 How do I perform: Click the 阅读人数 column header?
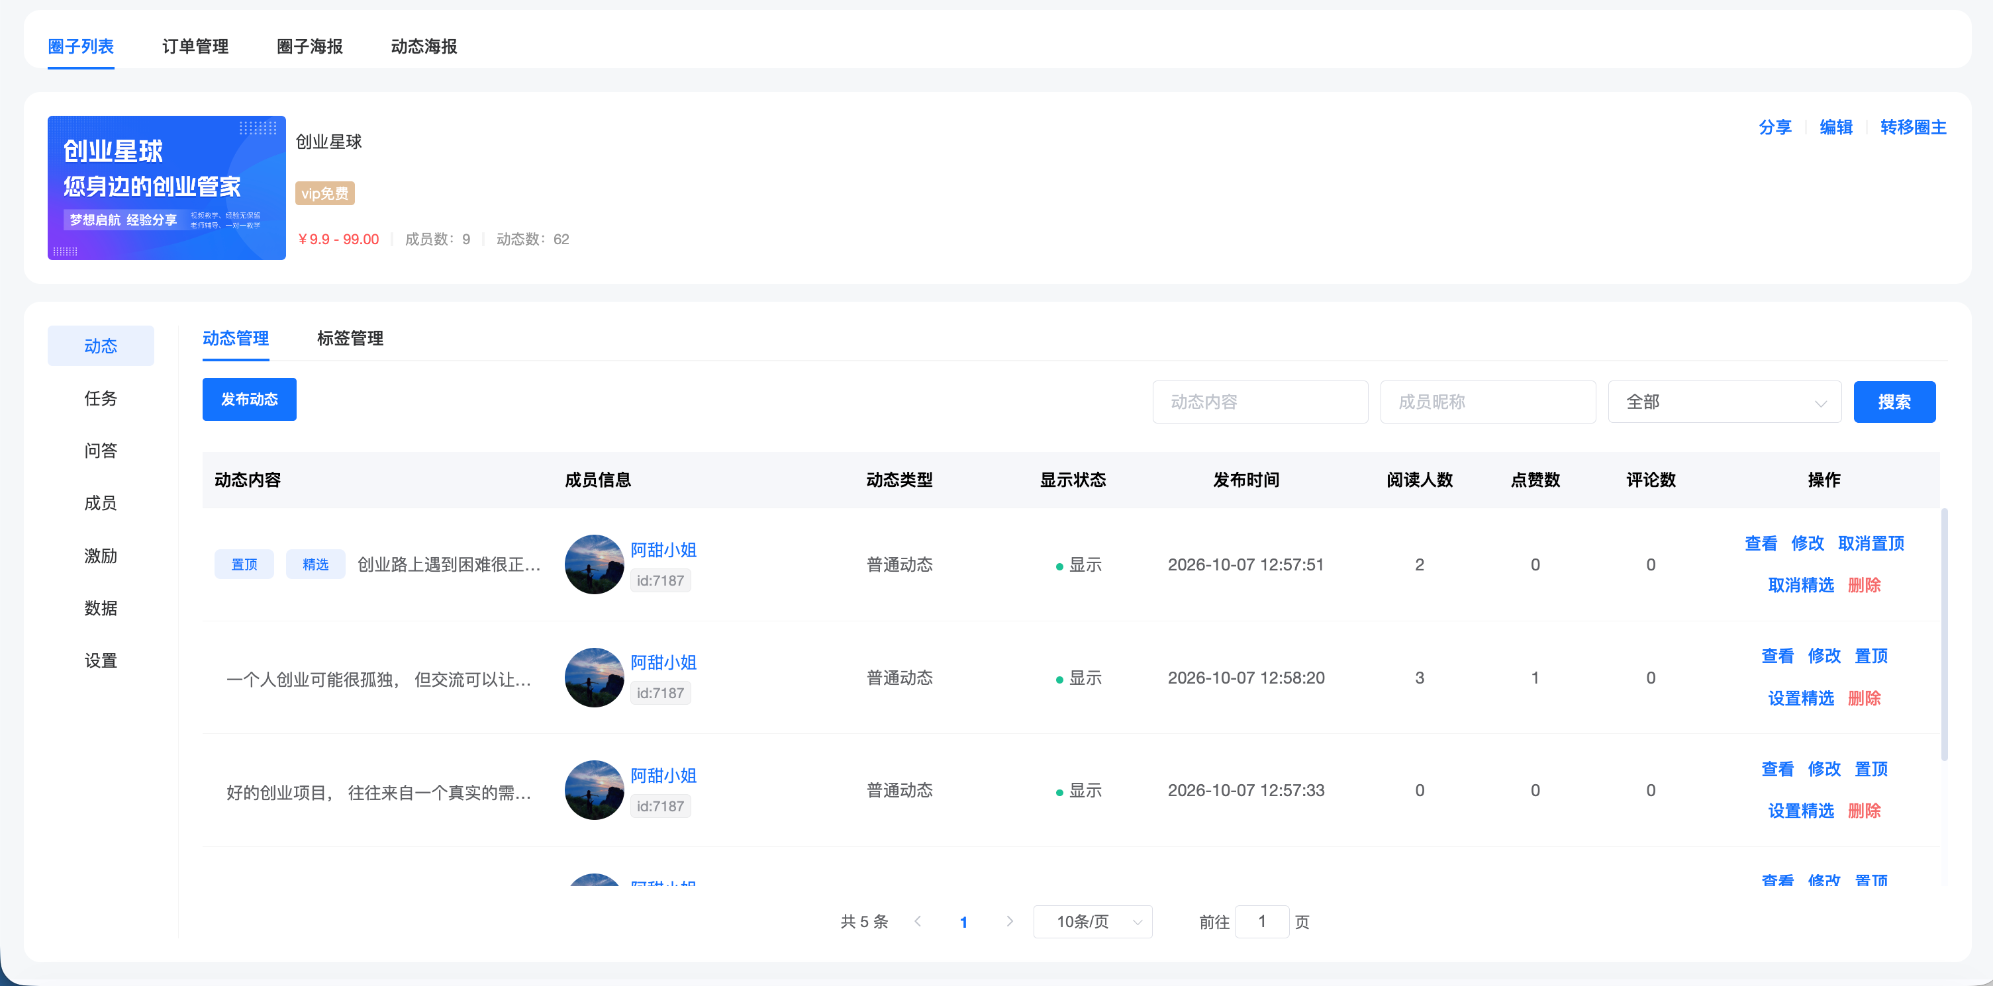tap(1419, 480)
